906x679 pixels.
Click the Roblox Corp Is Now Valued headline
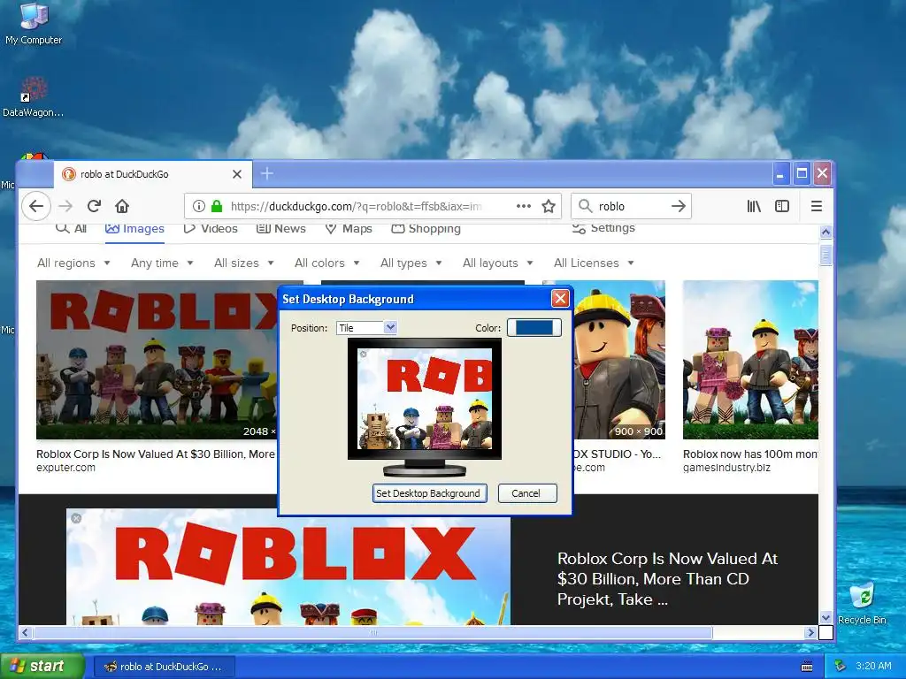coord(667,578)
